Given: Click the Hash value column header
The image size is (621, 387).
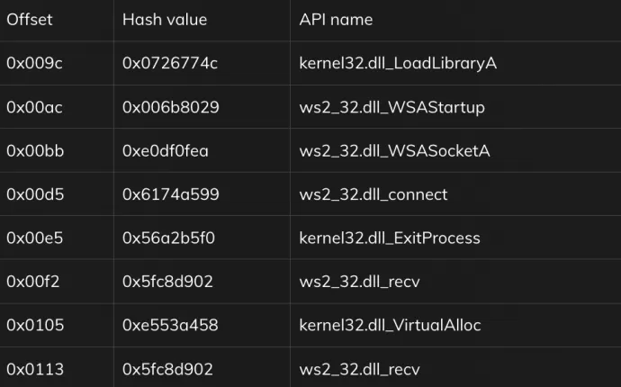Looking at the screenshot, I should (x=165, y=20).
